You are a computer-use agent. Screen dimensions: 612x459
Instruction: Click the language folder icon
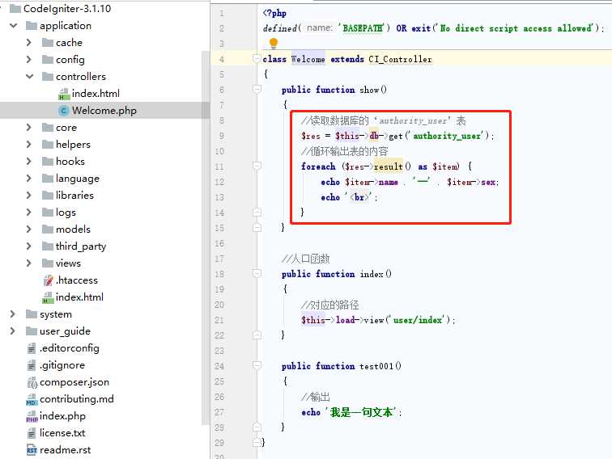click(48, 179)
